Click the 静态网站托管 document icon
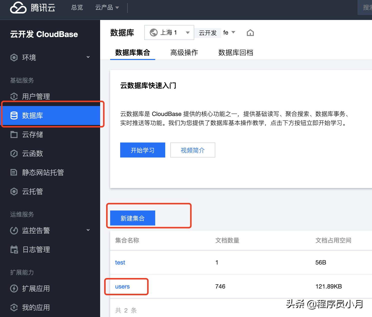This screenshot has height=317, width=372. (14, 172)
